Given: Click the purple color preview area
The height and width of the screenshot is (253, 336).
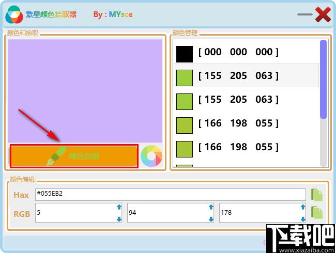Looking at the screenshot, I should coord(85,91).
